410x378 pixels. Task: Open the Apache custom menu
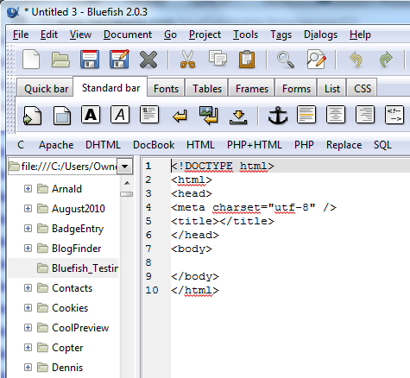click(56, 145)
